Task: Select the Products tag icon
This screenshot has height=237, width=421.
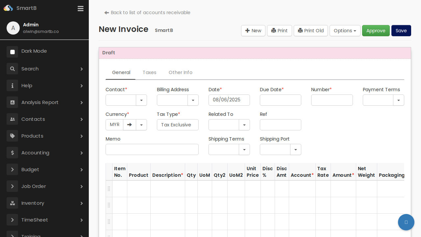Action: tap(12, 136)
